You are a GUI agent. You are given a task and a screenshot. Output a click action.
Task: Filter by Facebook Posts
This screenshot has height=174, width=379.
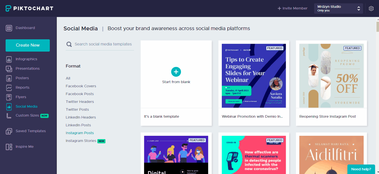point(80,94)
